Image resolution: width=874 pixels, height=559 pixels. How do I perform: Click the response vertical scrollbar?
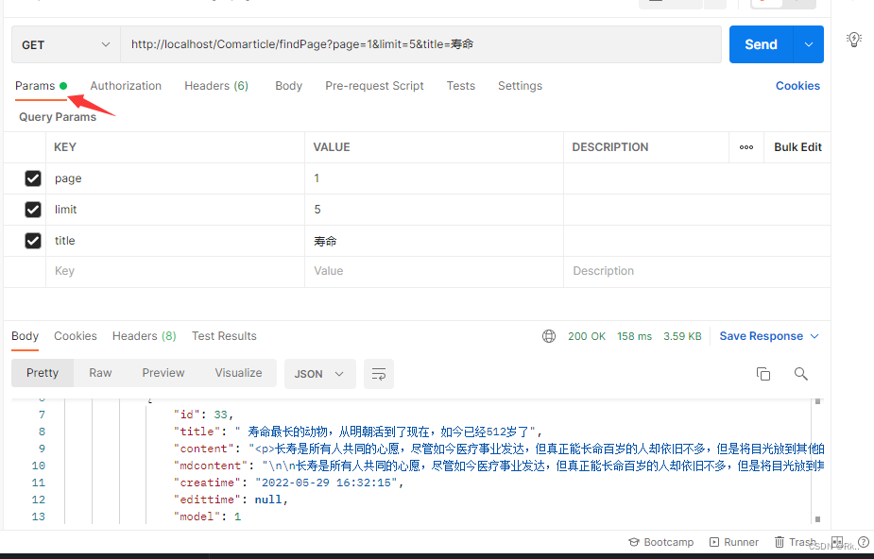817,460
